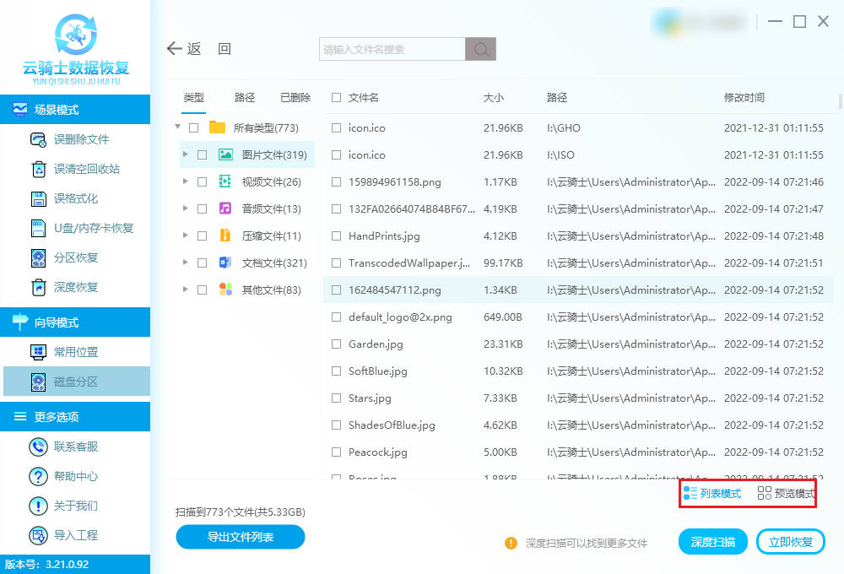Switch to the 已删除 tab
The image size is (844, 574).
[x=295, y=98]
